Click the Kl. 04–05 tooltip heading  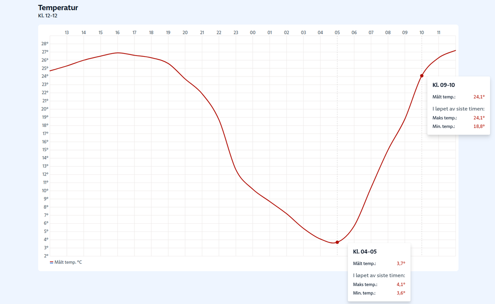point(365,251)
